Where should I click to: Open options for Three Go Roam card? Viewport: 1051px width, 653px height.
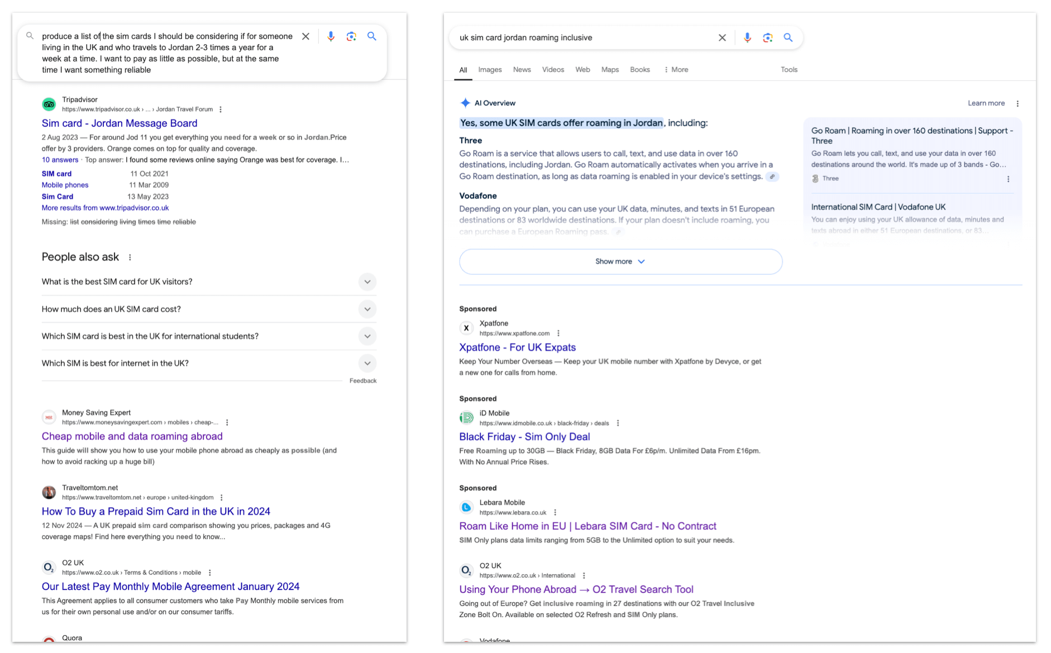tap(1008, 179)
